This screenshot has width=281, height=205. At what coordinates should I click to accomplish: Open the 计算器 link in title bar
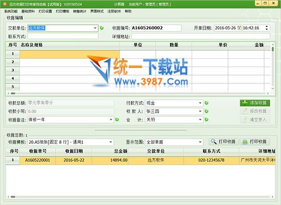[x=119, y=4]
